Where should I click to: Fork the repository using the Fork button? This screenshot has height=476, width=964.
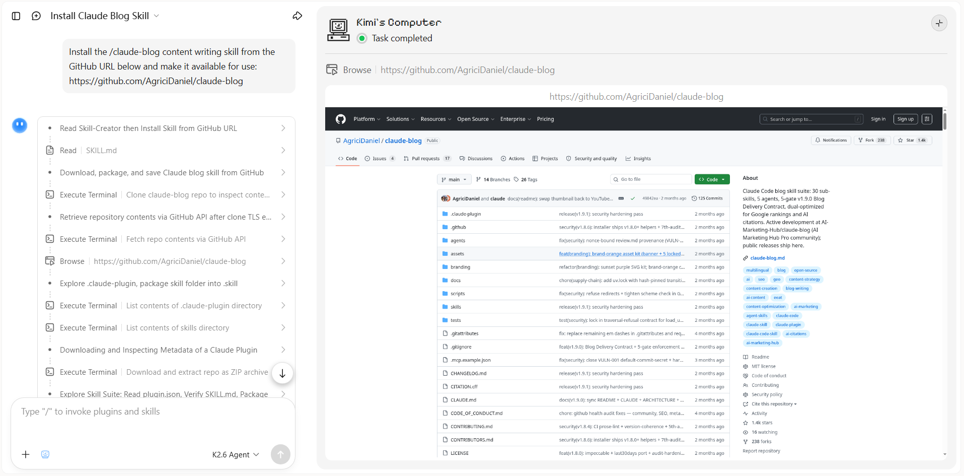coord(871,141)
